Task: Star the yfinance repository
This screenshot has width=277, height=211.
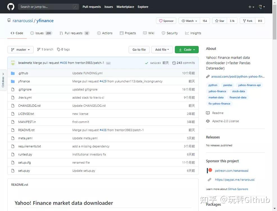Action: pos(220,21)
